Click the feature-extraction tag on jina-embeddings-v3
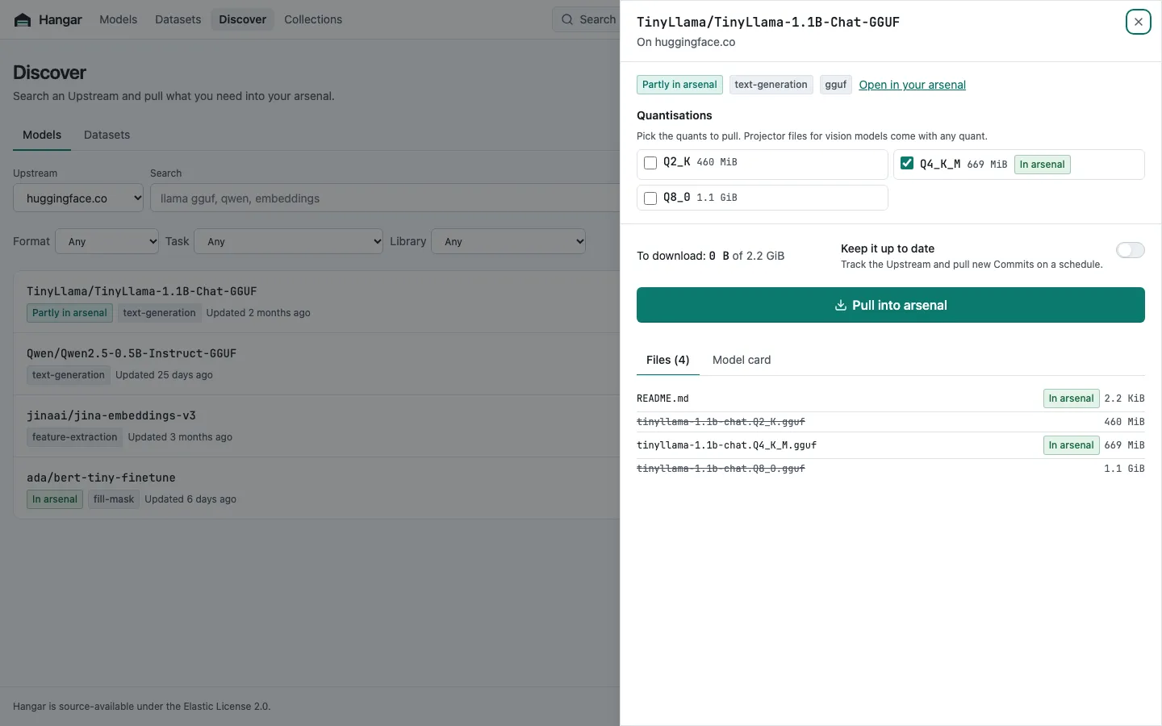The width and height of the screenshot is (1162, 726). pyautogui.click(x=75, y=437)
